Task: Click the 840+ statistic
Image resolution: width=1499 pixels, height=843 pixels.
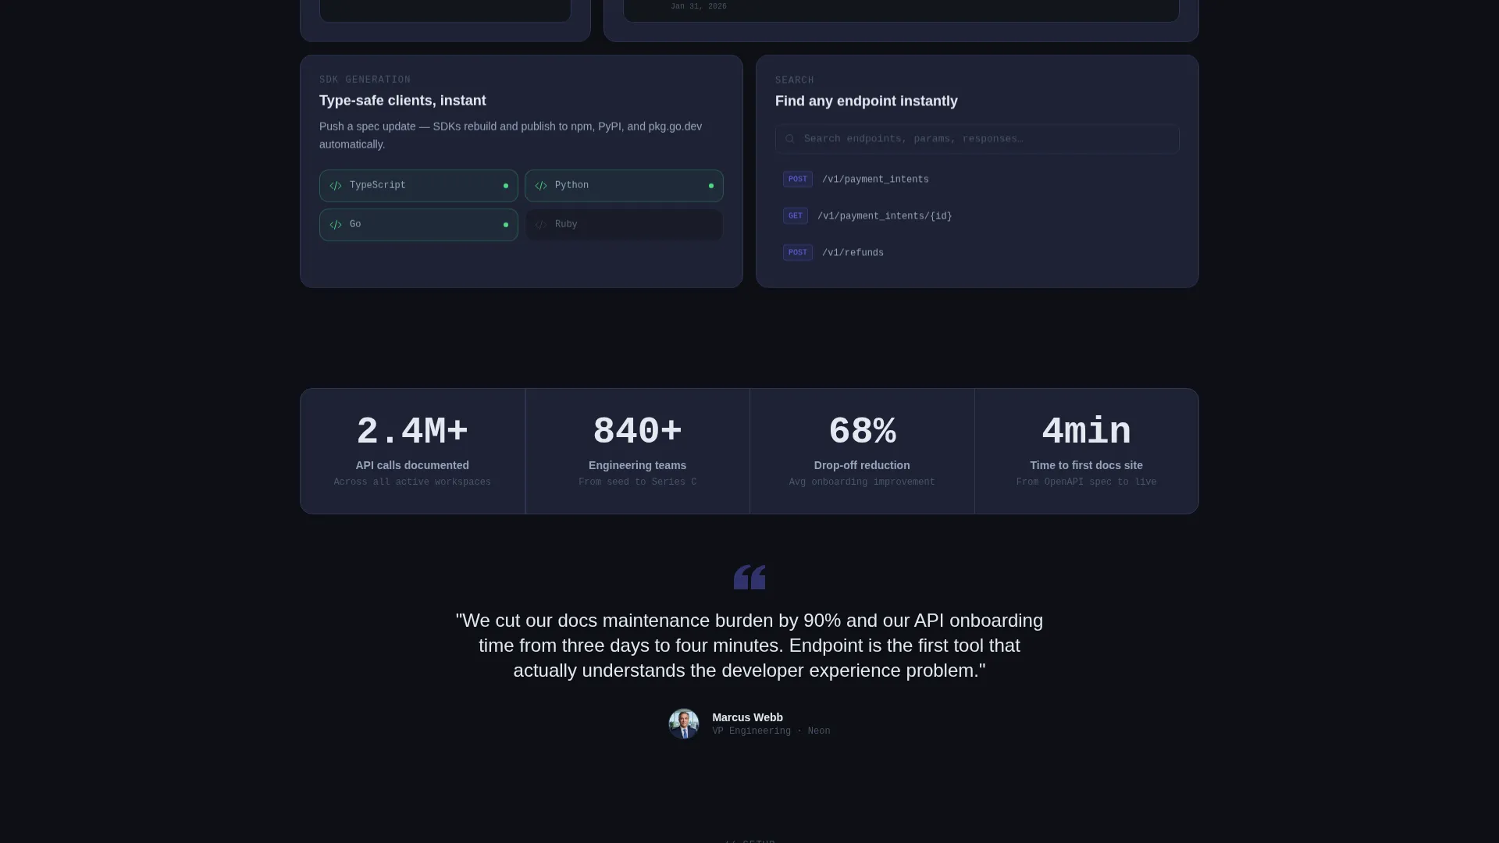Action: pyautogui.click(x=637, y=431)
